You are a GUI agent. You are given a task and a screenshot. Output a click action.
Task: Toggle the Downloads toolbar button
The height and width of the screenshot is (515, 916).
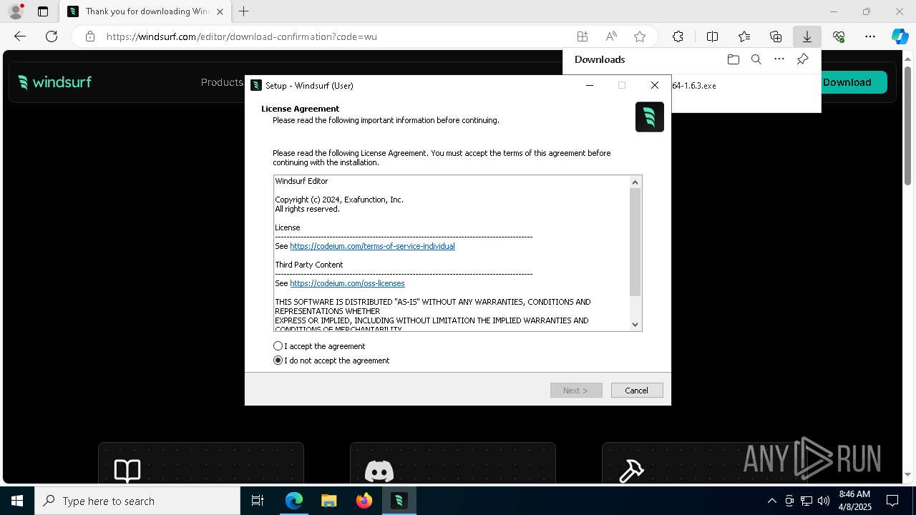tap(807, 36)
